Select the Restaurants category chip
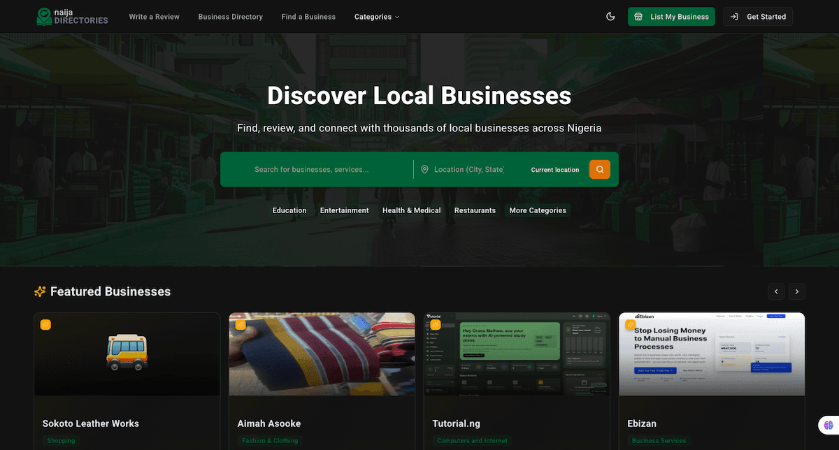Viewport: 839px width, 450px height. pyautogui.click(x=475, y=210)
